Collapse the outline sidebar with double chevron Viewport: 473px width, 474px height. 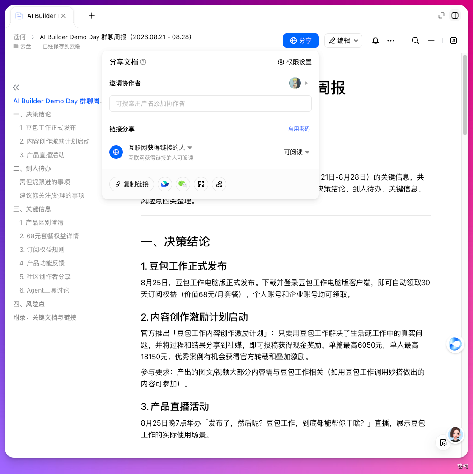coord(16,88)
